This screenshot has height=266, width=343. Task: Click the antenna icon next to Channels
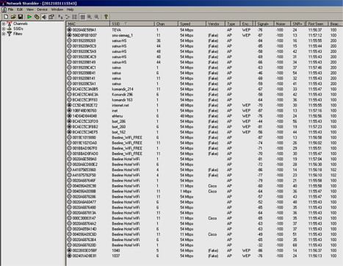(x=10, y=24)
